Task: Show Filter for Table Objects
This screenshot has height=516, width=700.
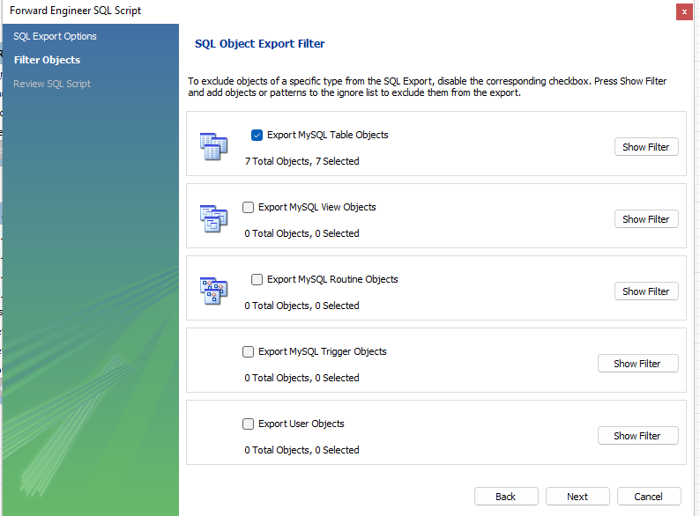Action: 646,147
